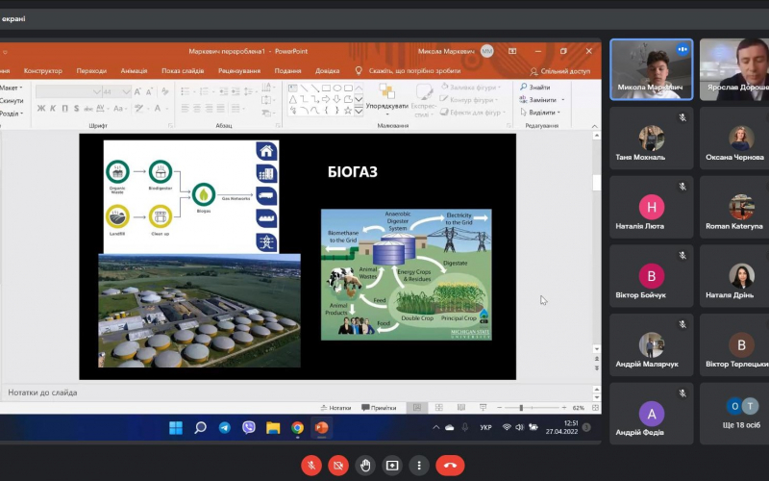The height and width of the screenshot is (481, 769).
Task: Open Заливка фігури shape fill menu
Action: 470,87
